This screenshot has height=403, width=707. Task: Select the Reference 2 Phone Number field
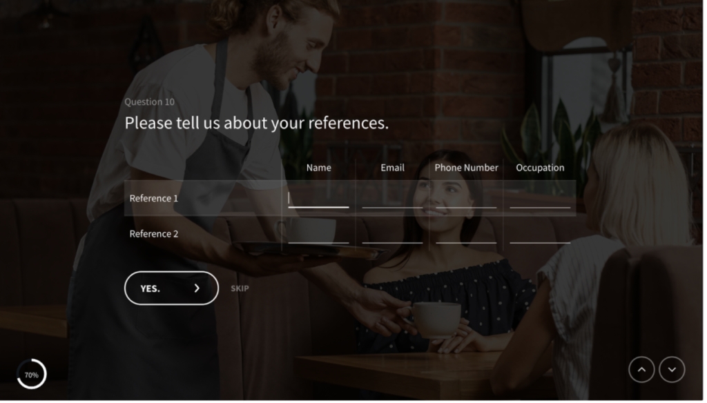pyautogui.click(x=469, y=236)
